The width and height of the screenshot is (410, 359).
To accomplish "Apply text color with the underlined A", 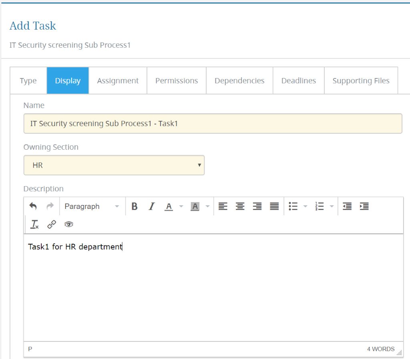I will tap(169, 206).
